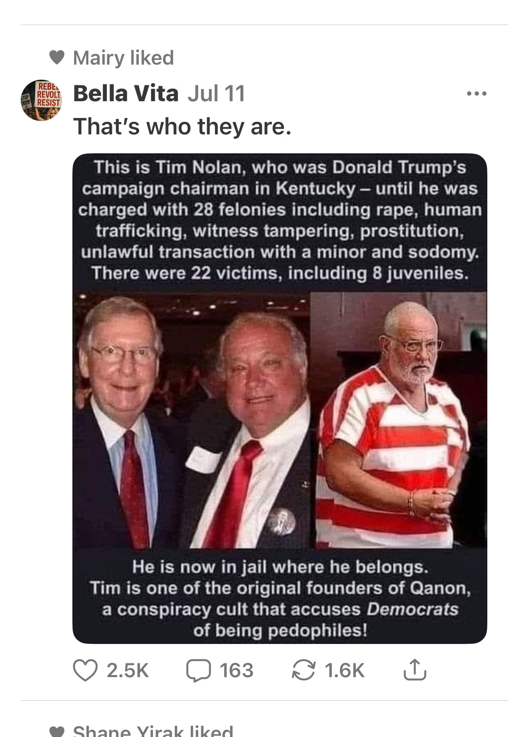View the 163 replies count
Image resolution: width=508 pixels, height=737 pixels.
237,671
